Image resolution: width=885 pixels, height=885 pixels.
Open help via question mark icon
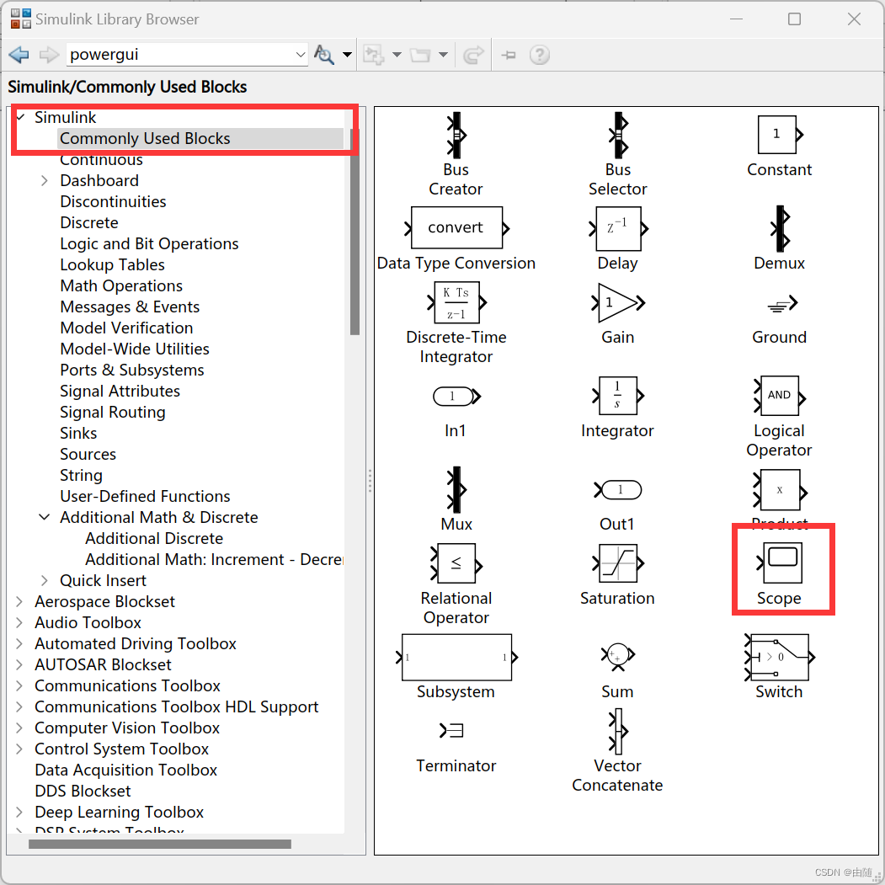click(x=540, y=55)
